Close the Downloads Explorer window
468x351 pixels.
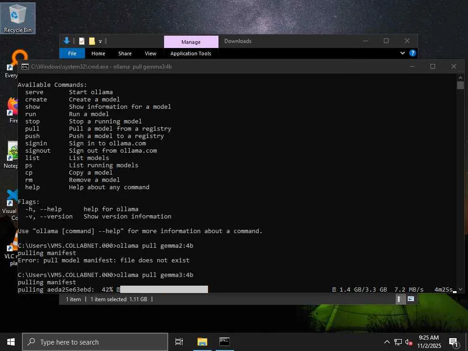[x=407, y=41]
